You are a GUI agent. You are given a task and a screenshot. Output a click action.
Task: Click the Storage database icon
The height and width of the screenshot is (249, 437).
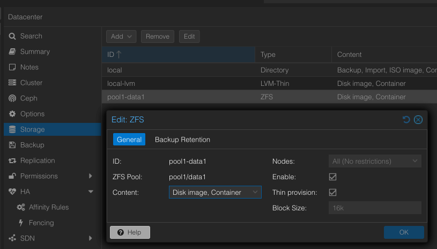tap(12, 129)
